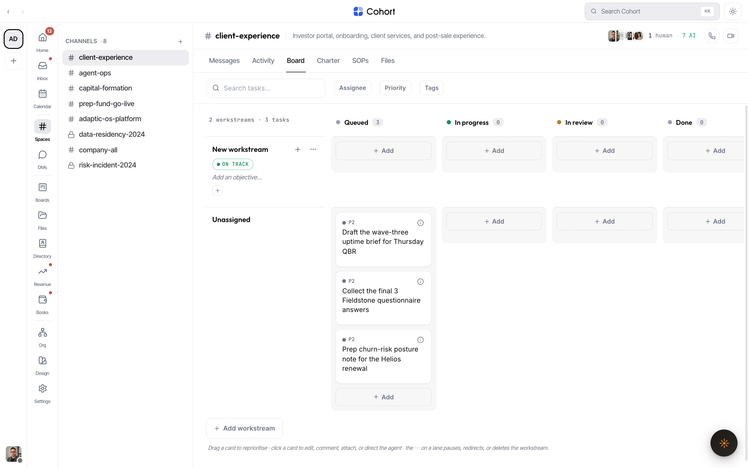
Task: Open the risk-incident-2024 private channel
Action: pyautogui.click(x=125, y=165)
